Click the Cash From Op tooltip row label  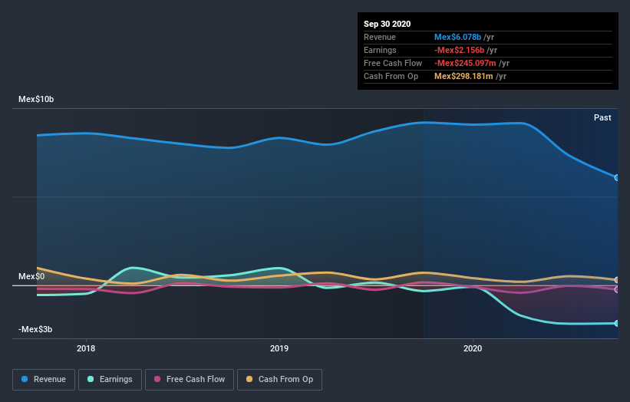point(391,76)
